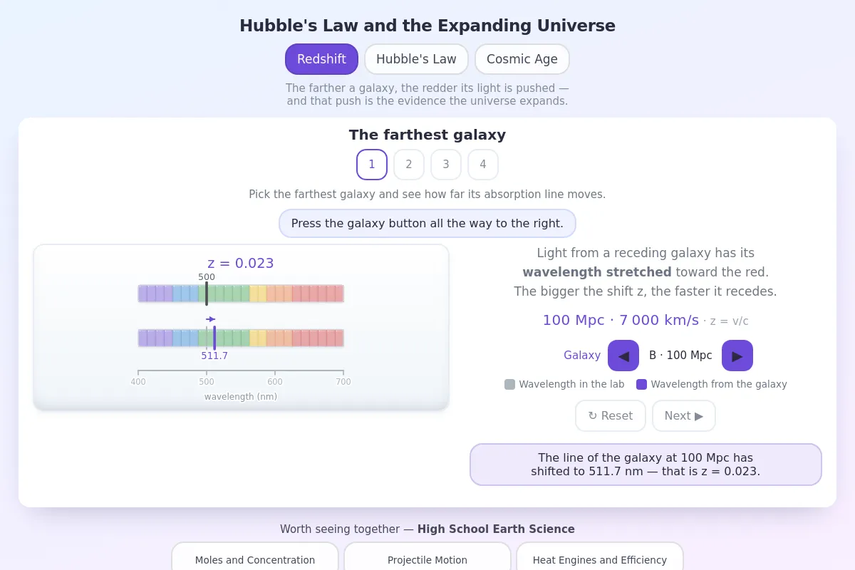Open the Moles and Concentration lesson
The height and width of the screenshot is (570, 855).
click(255, 559)
